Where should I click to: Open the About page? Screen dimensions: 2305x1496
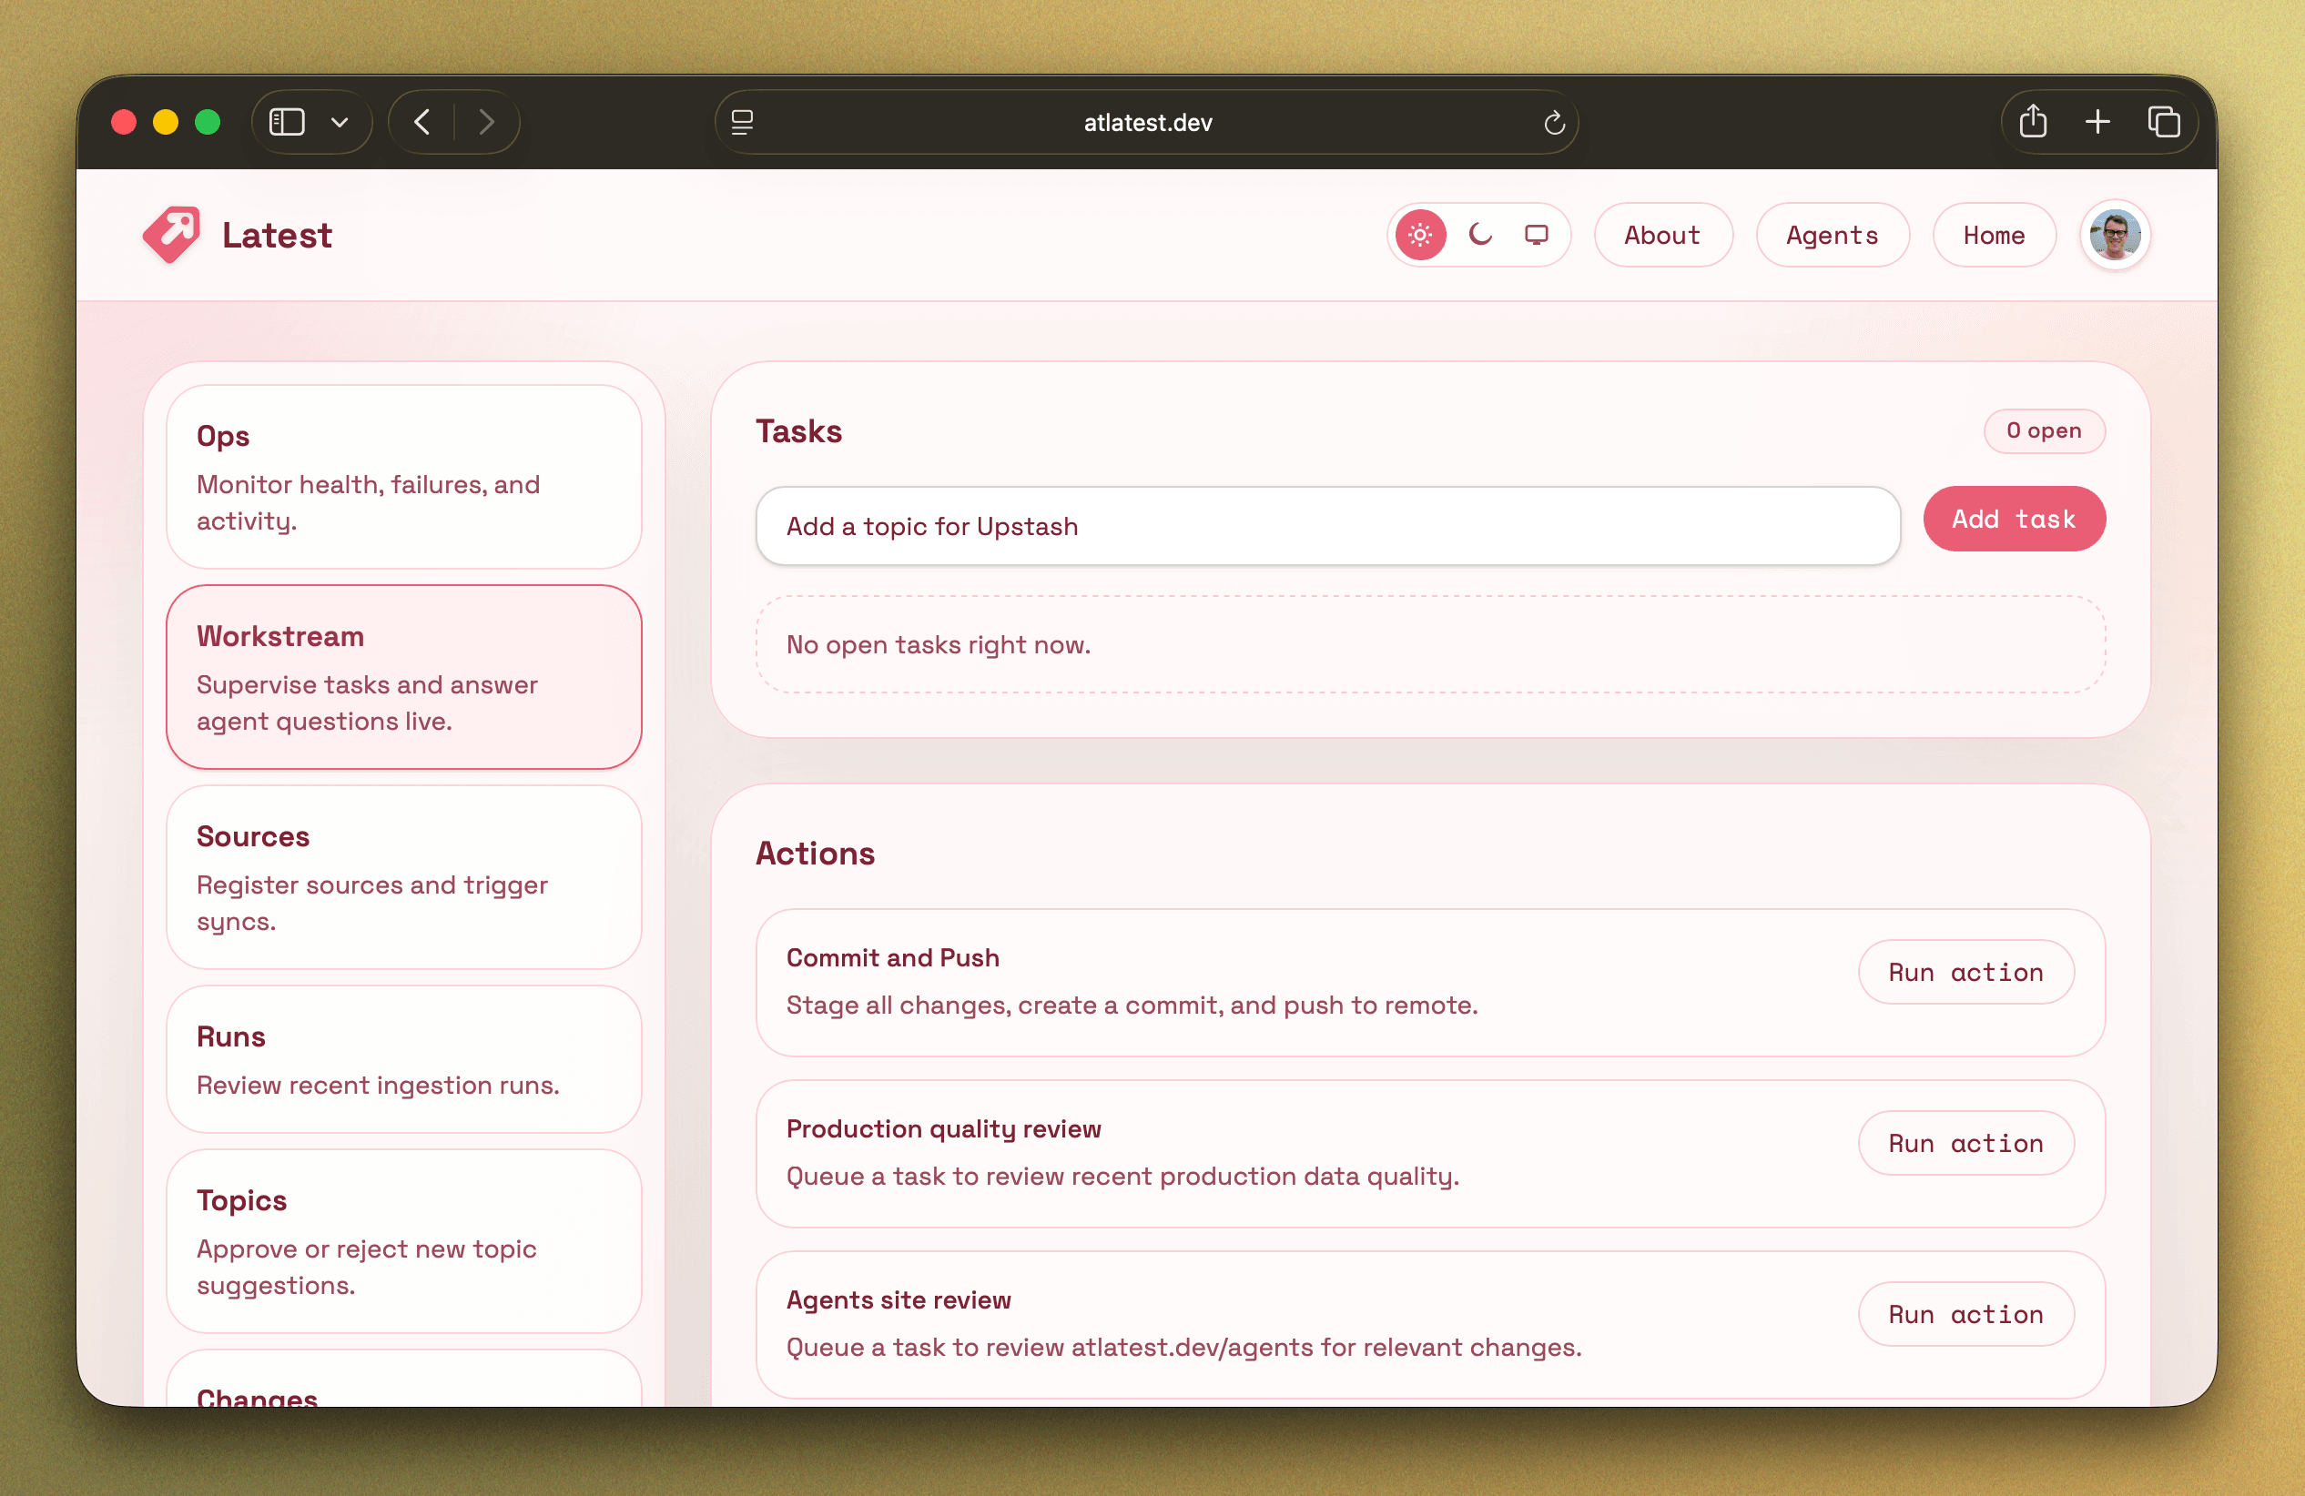pos(1663,235)
